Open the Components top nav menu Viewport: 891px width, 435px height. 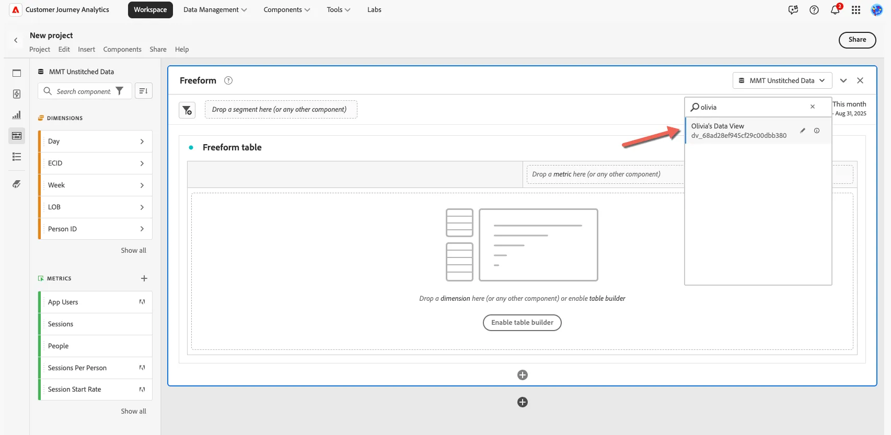(x=286, y=9)
